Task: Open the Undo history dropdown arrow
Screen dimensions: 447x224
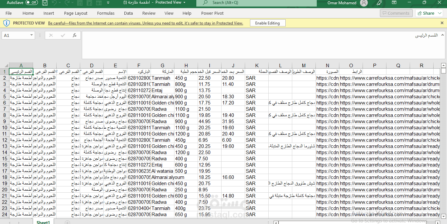Action: click(x=60, y=3)
